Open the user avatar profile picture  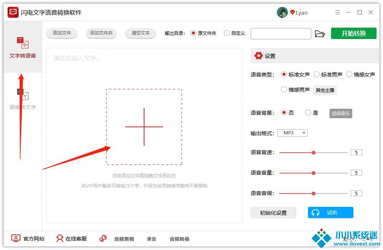[282, 12]
